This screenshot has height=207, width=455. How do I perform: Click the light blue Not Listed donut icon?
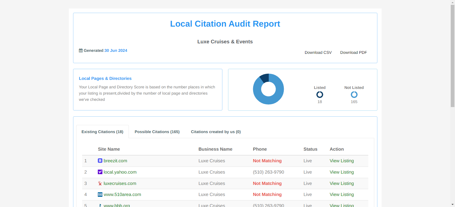pos(354,95)
